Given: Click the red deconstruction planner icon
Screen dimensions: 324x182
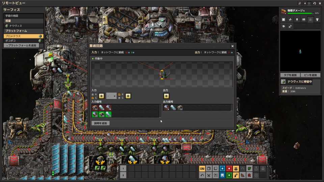Looking at the screenshot, I should click(x=229, y=169).
